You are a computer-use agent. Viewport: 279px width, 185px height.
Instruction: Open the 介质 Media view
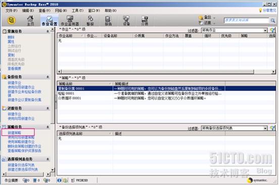click(145, 20)
